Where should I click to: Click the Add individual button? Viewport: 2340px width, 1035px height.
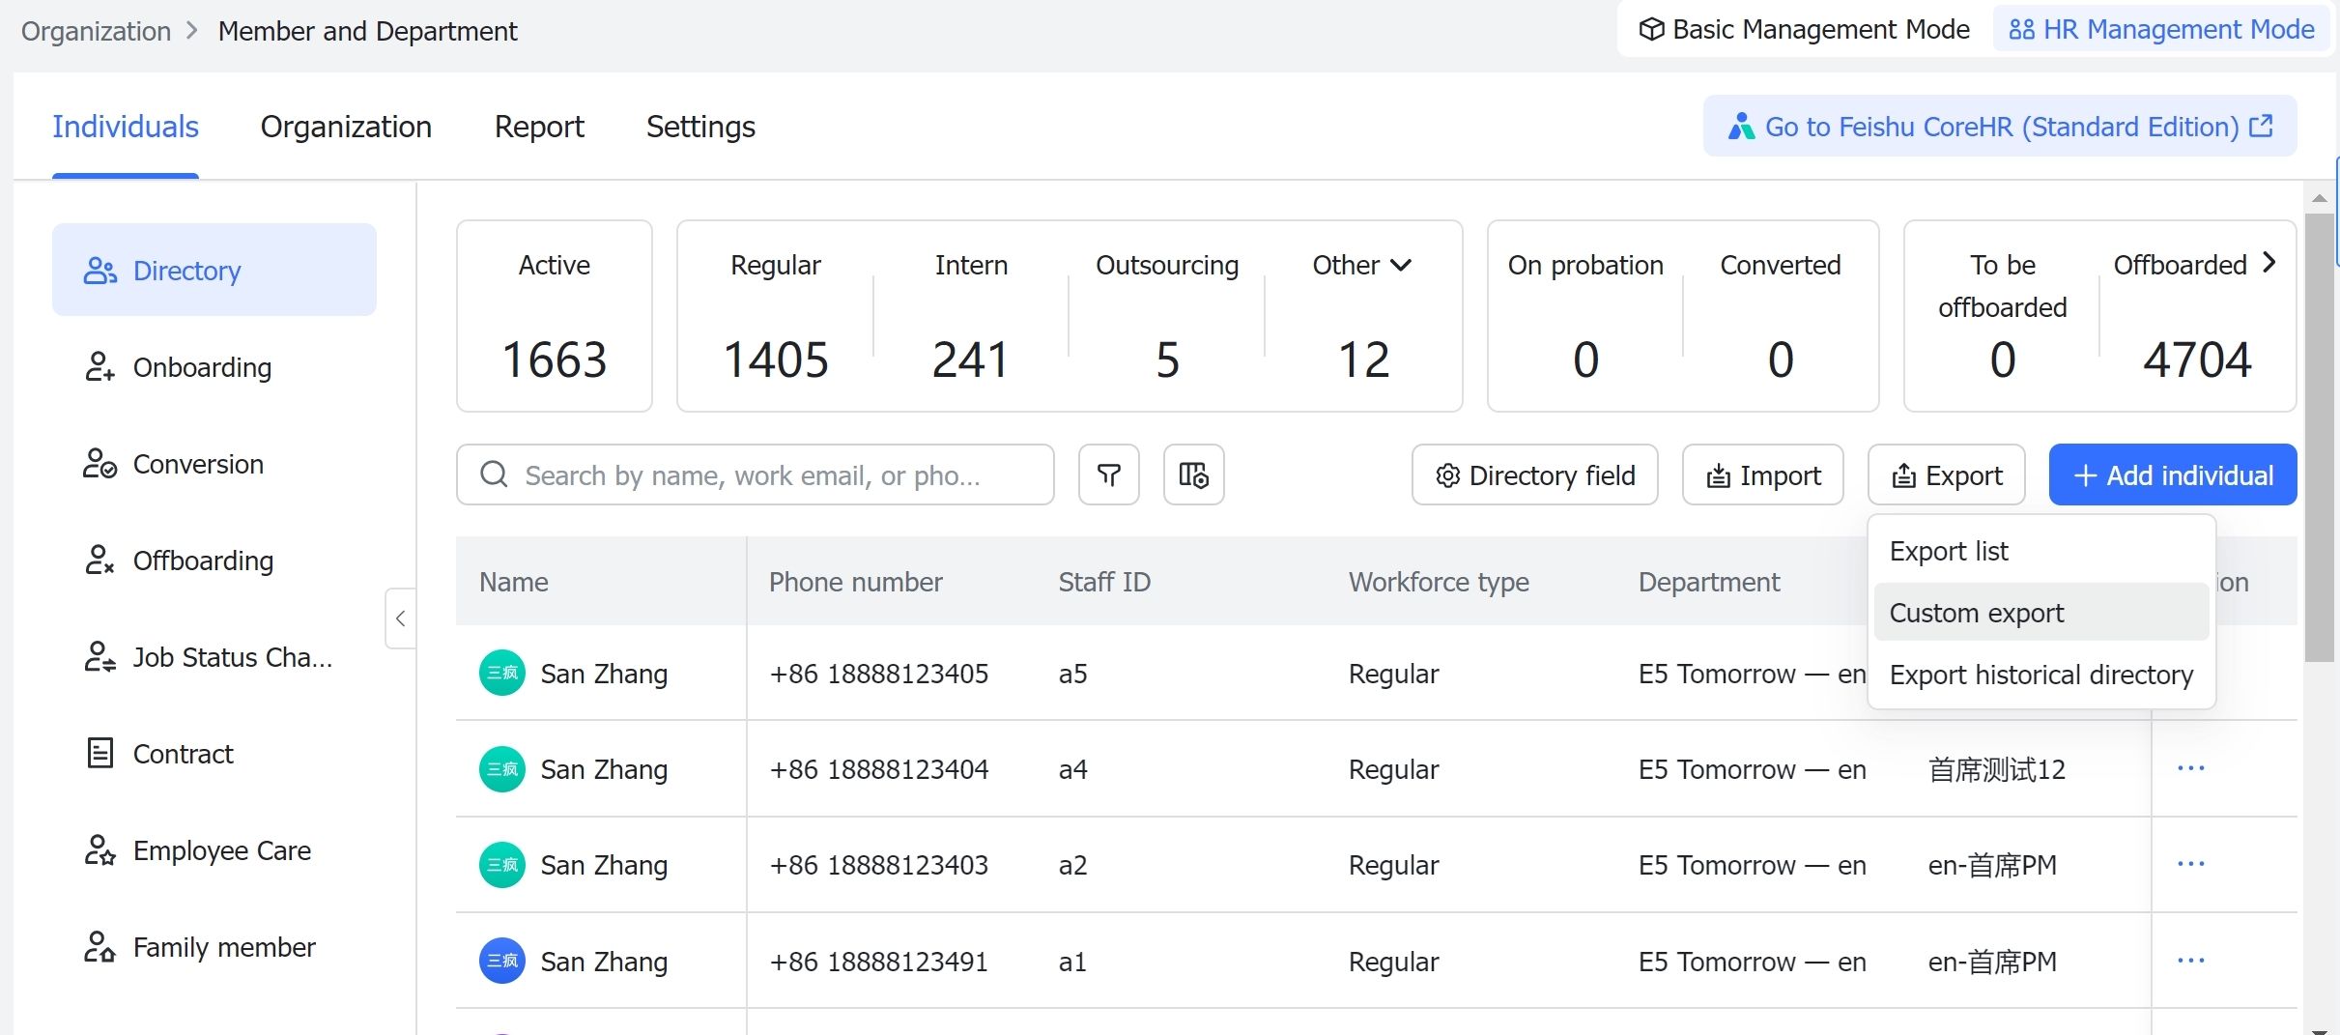tap(2172, 474)
